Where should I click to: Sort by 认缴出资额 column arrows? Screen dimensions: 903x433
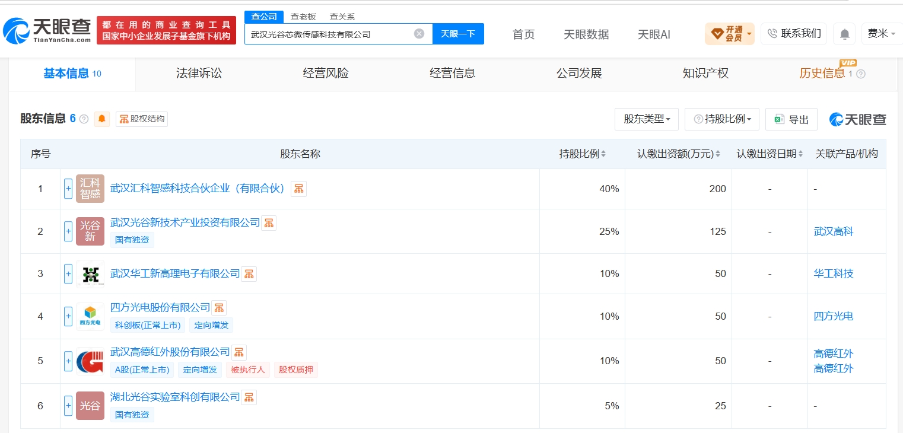717,154
